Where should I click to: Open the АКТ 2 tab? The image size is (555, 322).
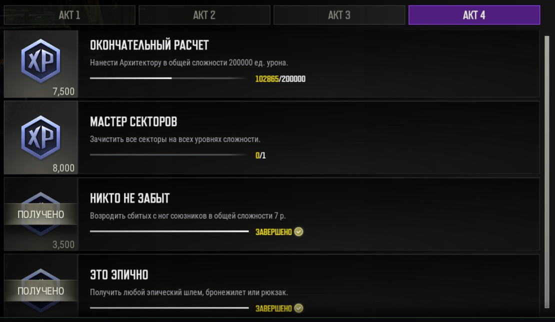pyautogui.click(x=204, y=15)
